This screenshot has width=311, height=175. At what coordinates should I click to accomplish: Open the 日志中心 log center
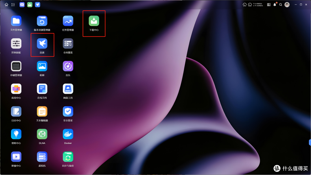point(16,111)
